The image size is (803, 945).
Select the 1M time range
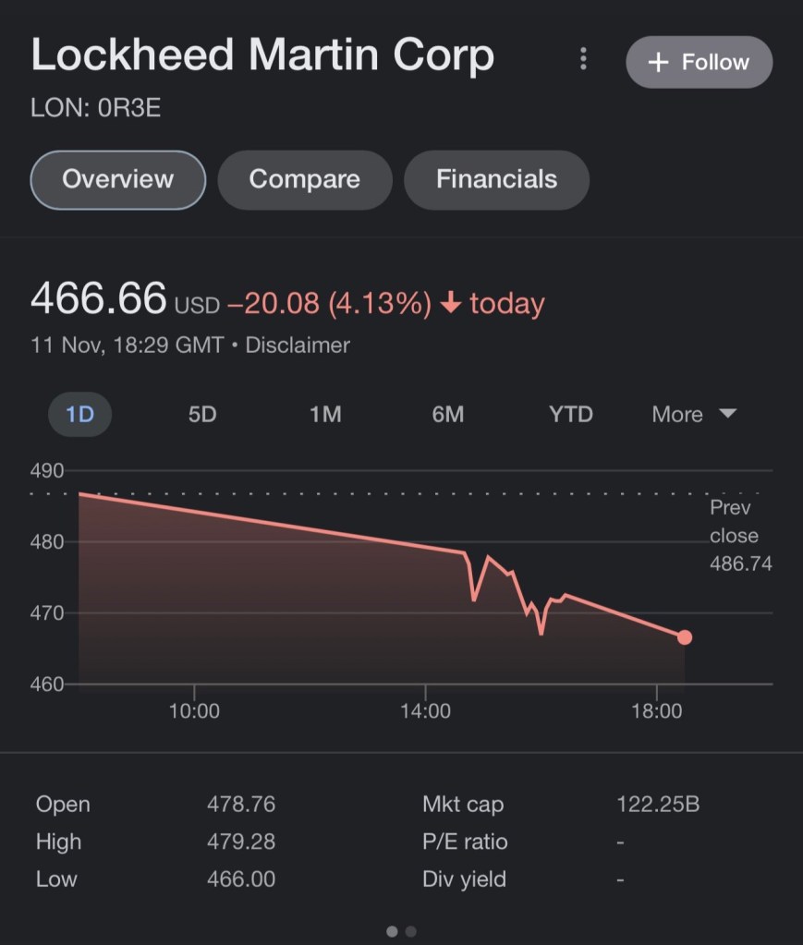(x=325, y=415)
